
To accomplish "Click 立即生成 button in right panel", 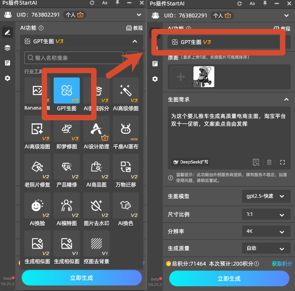I will point(229,278).
